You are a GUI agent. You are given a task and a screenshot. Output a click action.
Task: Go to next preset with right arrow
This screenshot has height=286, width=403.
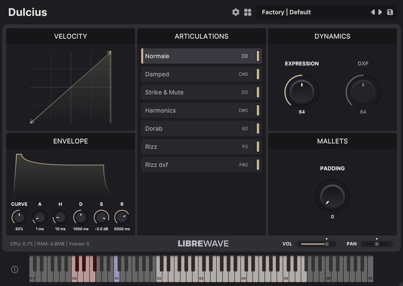[x=381, y=12]
